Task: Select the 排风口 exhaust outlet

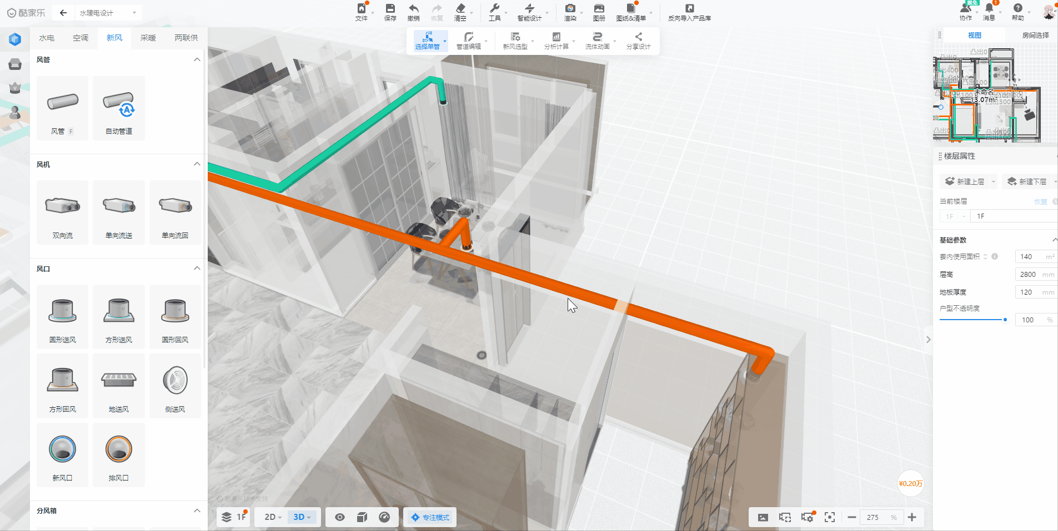Action: (x=118, y=455)
